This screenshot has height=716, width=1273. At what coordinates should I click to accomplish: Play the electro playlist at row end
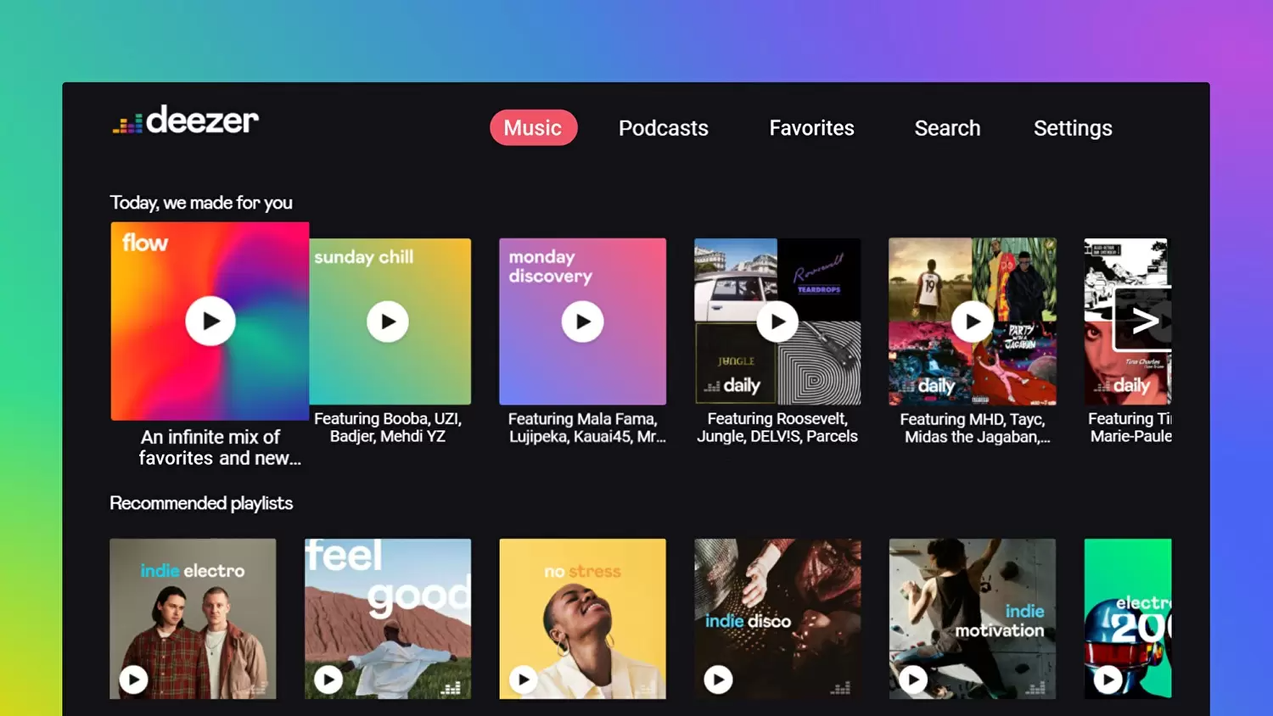coord(1108,680)
